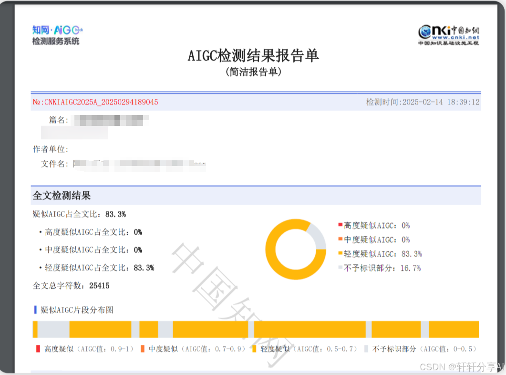The image size is (506, 375).
Task: Click the gray swatch beside 不予标识部分: 16.7%
Action: coord(340,267)
